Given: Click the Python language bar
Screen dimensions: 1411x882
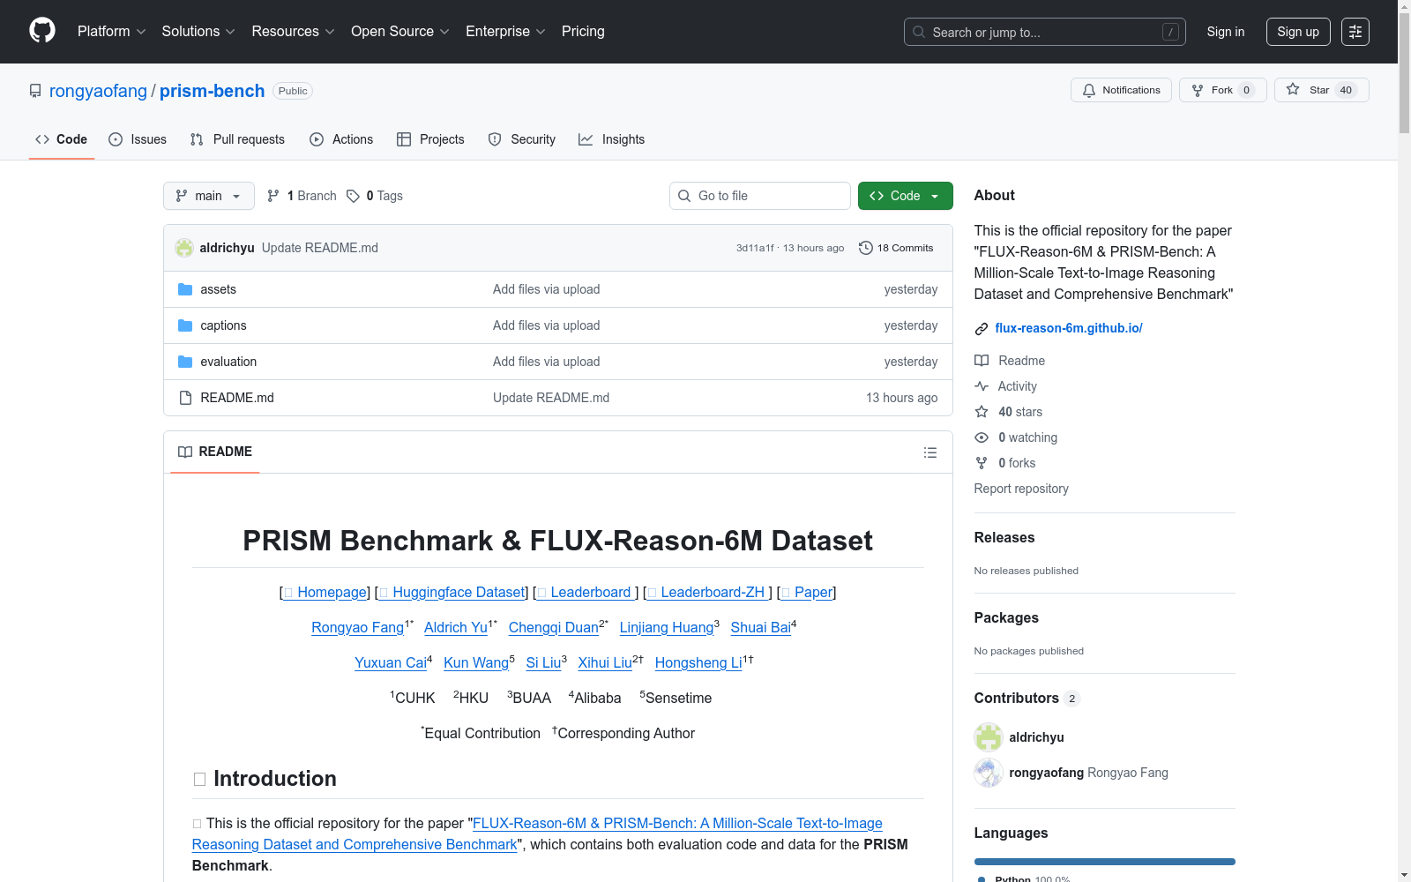Looking at the screenshot, I should [1105, 862].
